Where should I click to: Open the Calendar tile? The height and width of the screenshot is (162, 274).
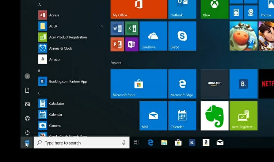pos(182,116)
